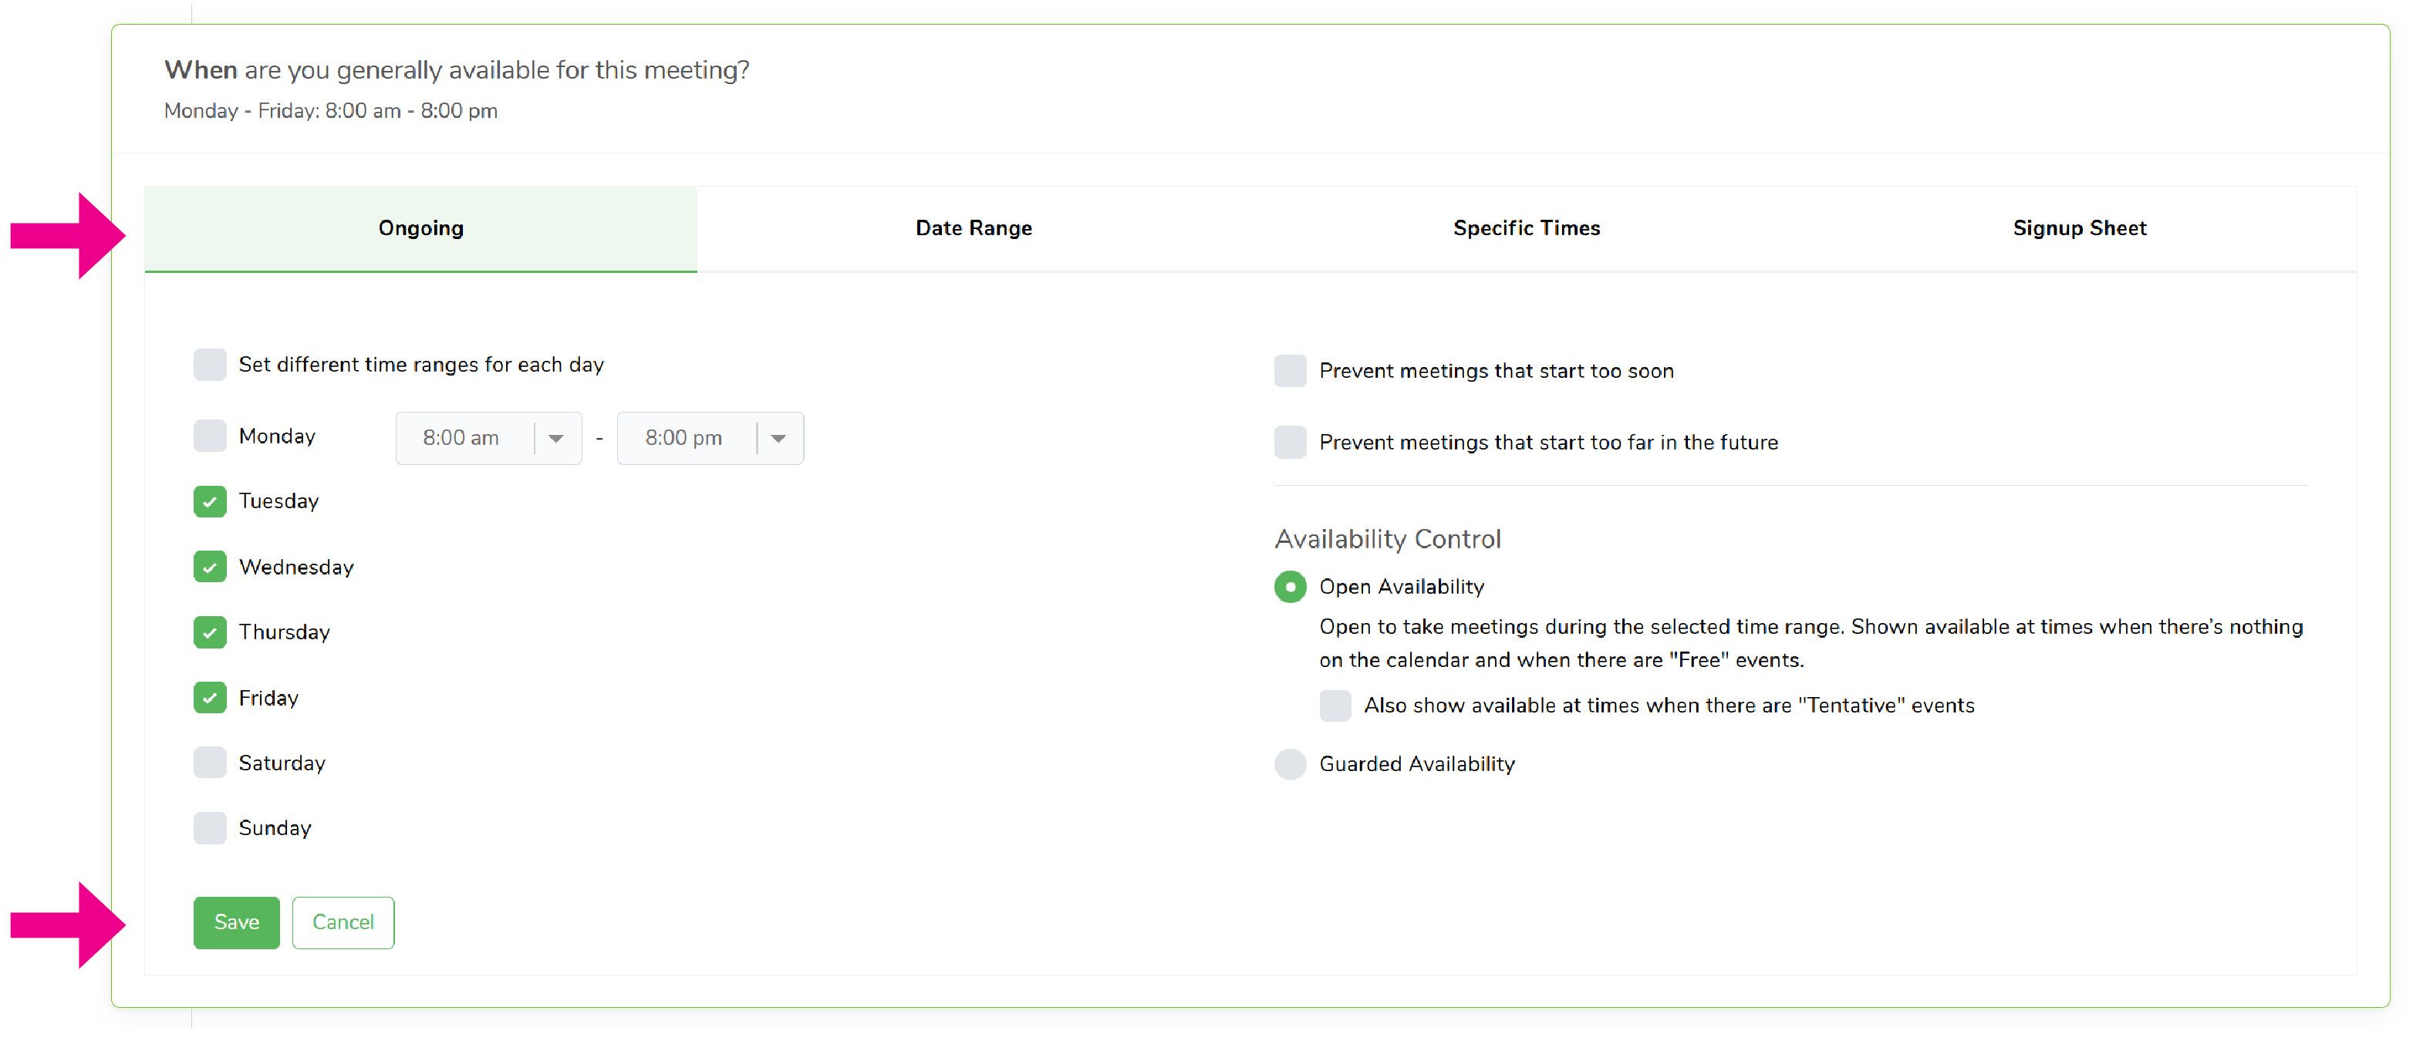Disable Thursday availability
This screenshot has height=1041, width=2413.
click(x=210, y=633)
